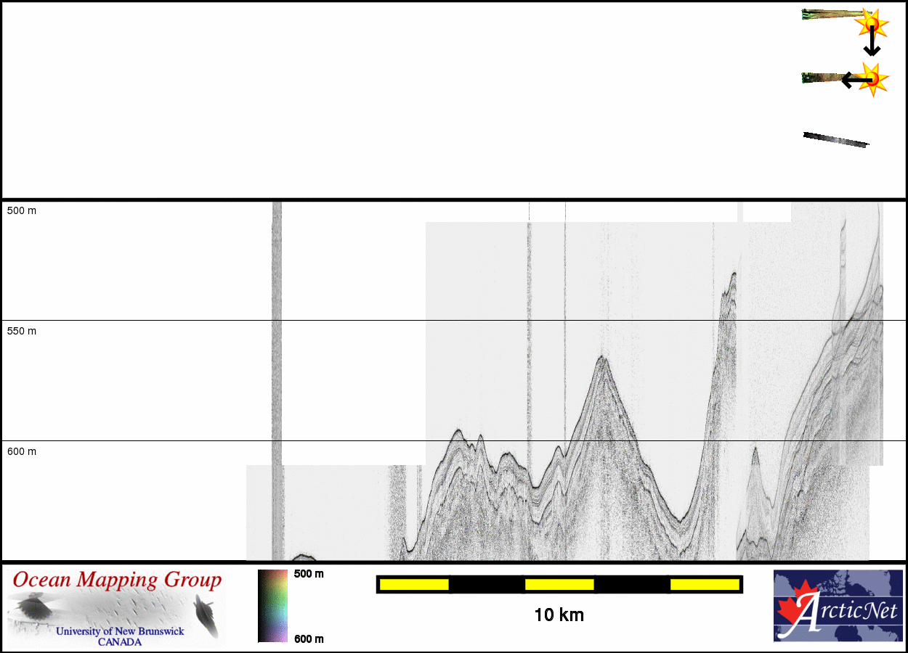
Task: Click the tallest central seabed peak
Action: coord(601,358)
